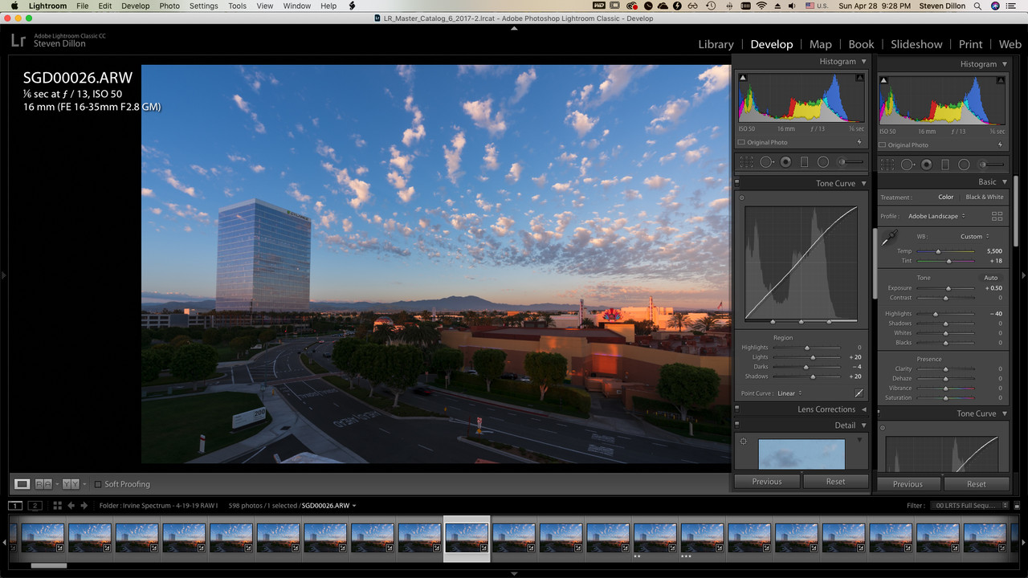Enable Soft Proofing
The width and height of the screenshot is (1028, 578).
pos(100,483)
